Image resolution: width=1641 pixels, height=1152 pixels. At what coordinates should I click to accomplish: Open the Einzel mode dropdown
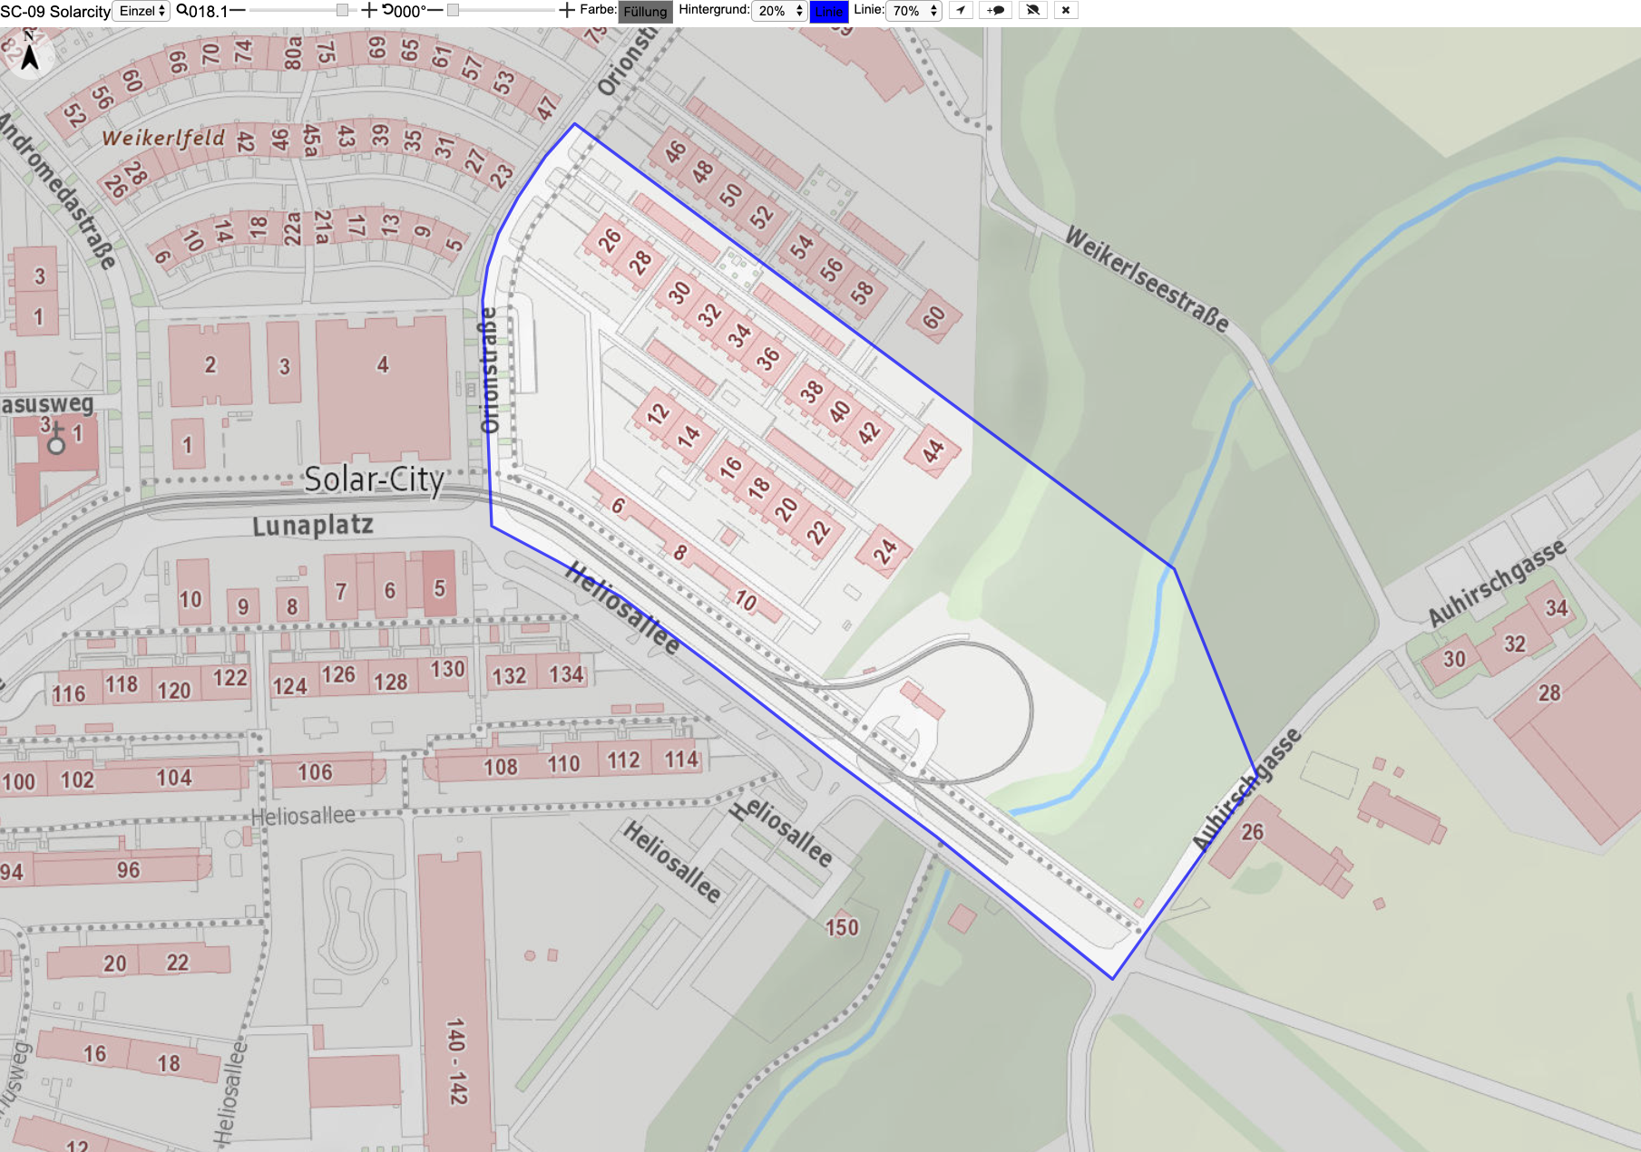coord(142,11)
